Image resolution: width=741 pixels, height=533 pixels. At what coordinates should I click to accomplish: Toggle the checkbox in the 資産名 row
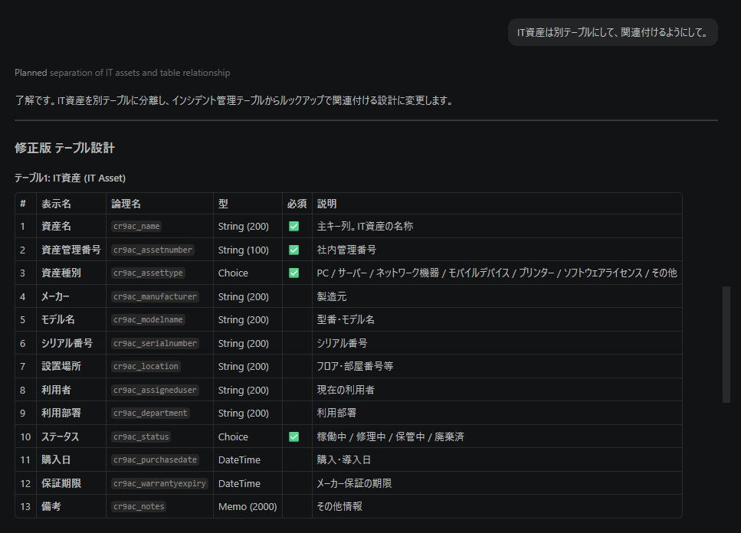point(293,227)
